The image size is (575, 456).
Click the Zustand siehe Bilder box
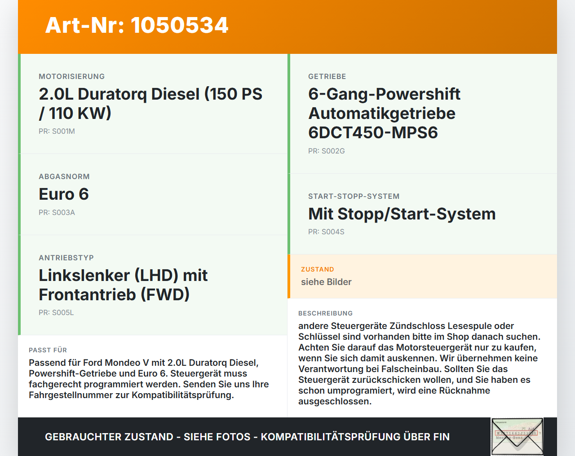[x=422, y=276]
